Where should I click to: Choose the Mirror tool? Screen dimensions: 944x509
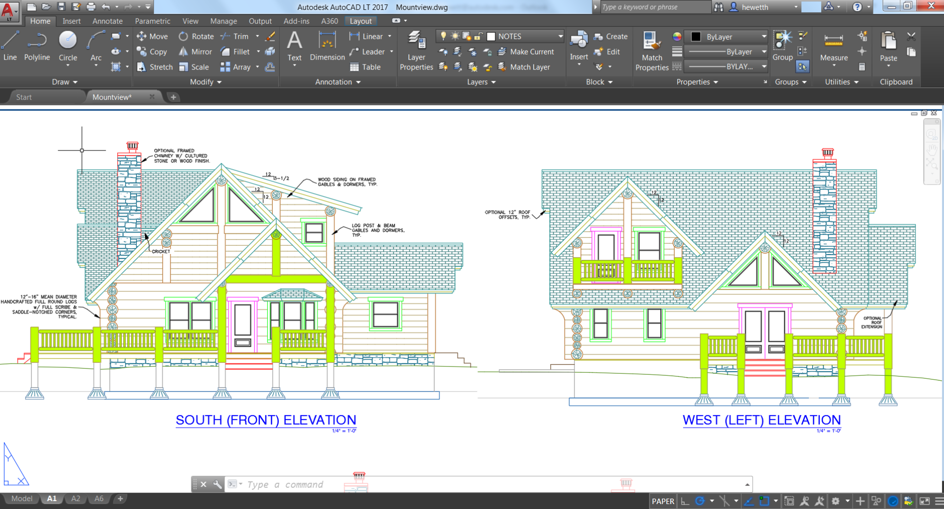[x=195, y=52]
